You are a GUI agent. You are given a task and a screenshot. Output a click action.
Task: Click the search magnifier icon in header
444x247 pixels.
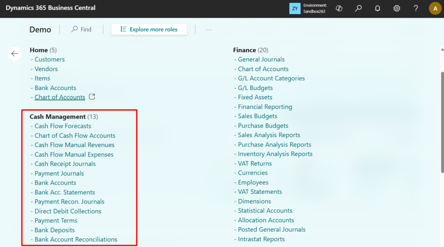(x=358, y=8)
